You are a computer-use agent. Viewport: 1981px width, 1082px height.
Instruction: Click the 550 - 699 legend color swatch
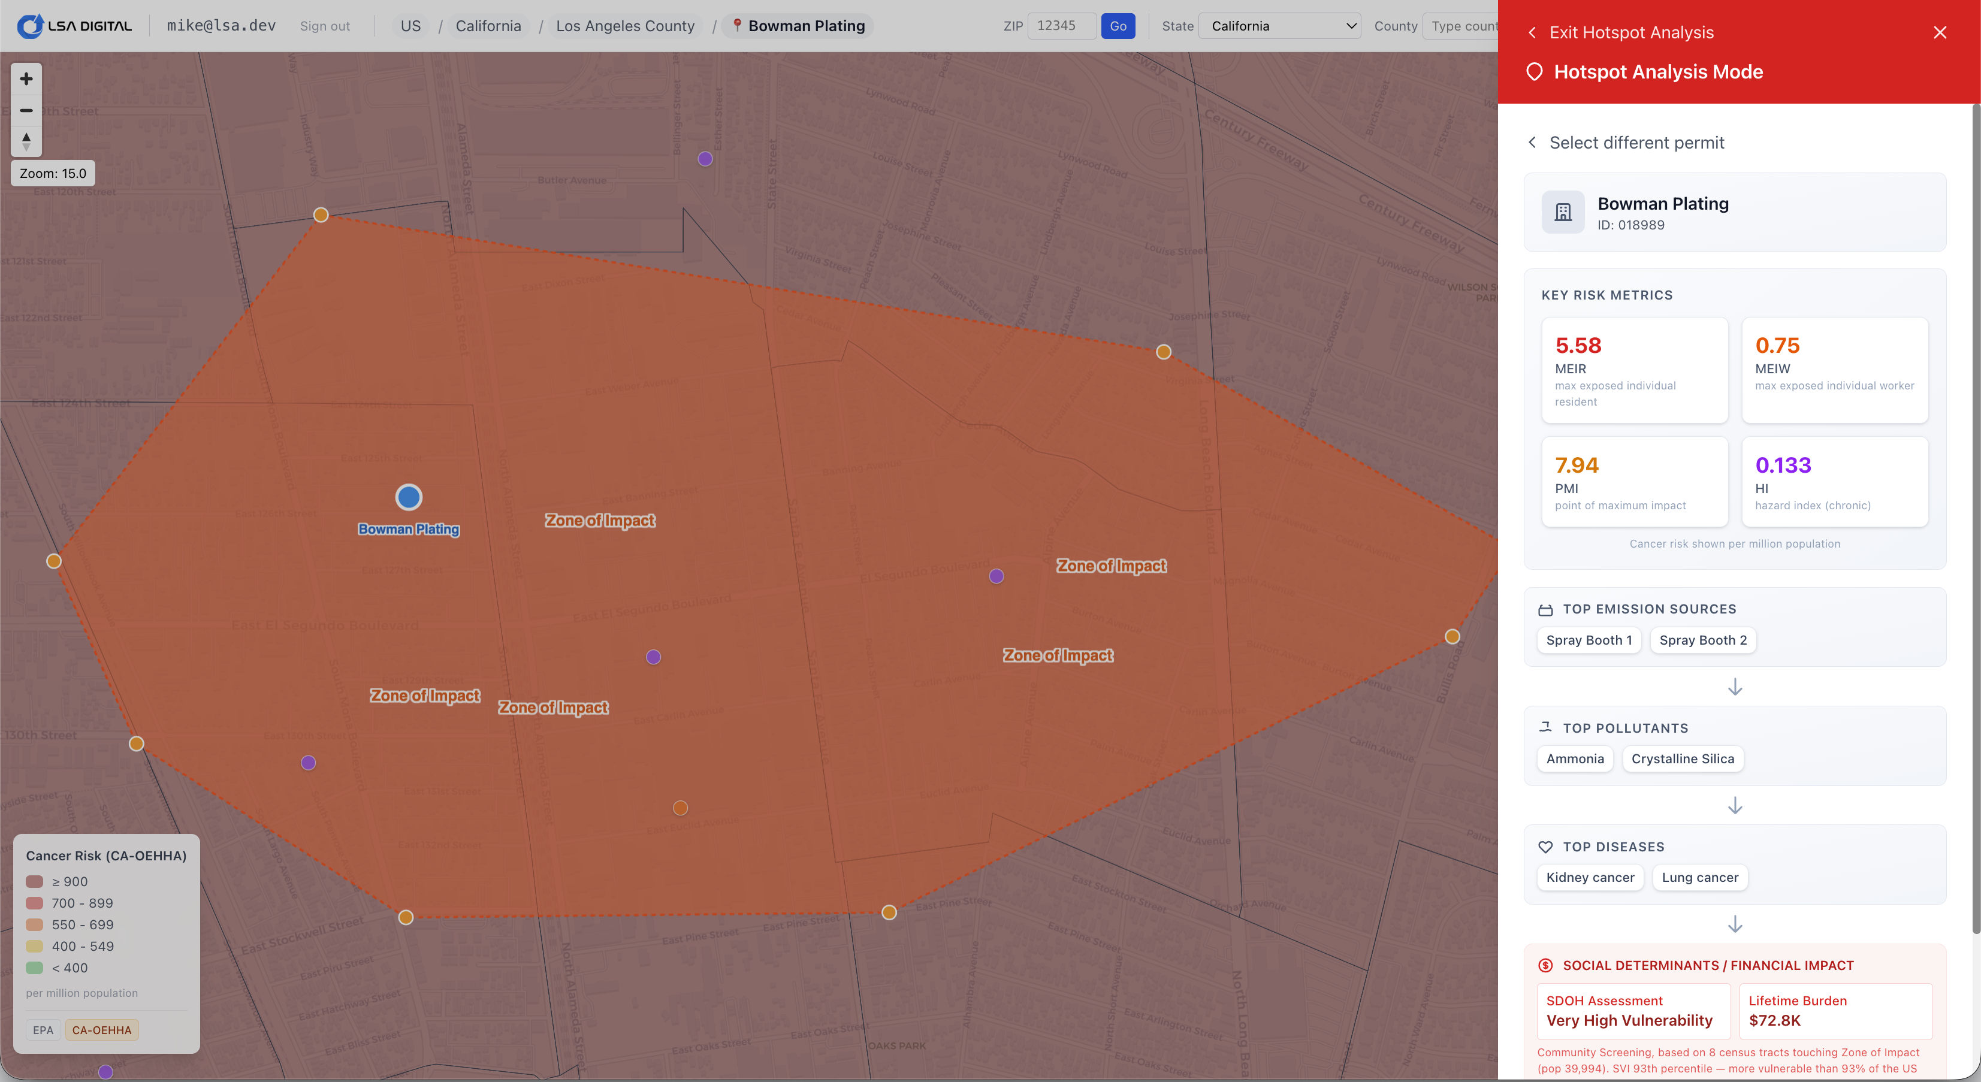pos(35,924)
